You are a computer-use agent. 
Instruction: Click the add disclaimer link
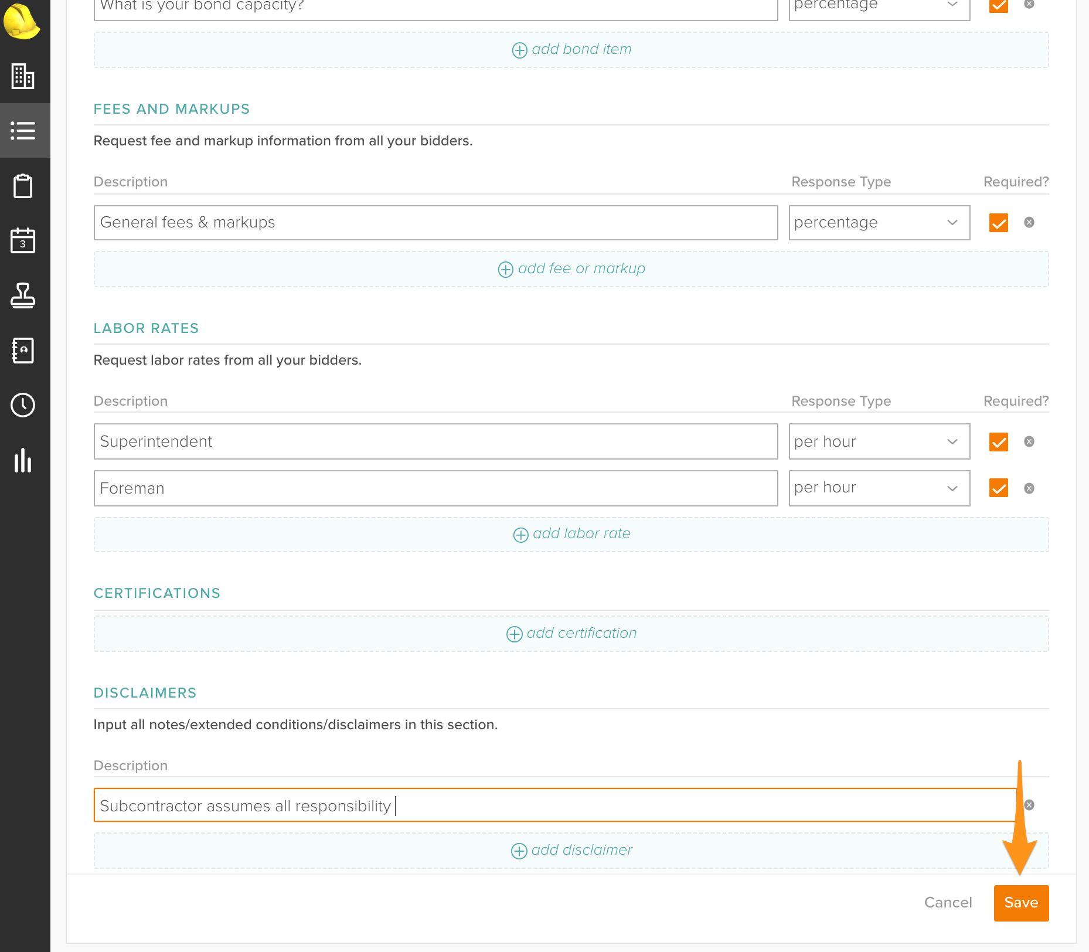coord(570,850)
